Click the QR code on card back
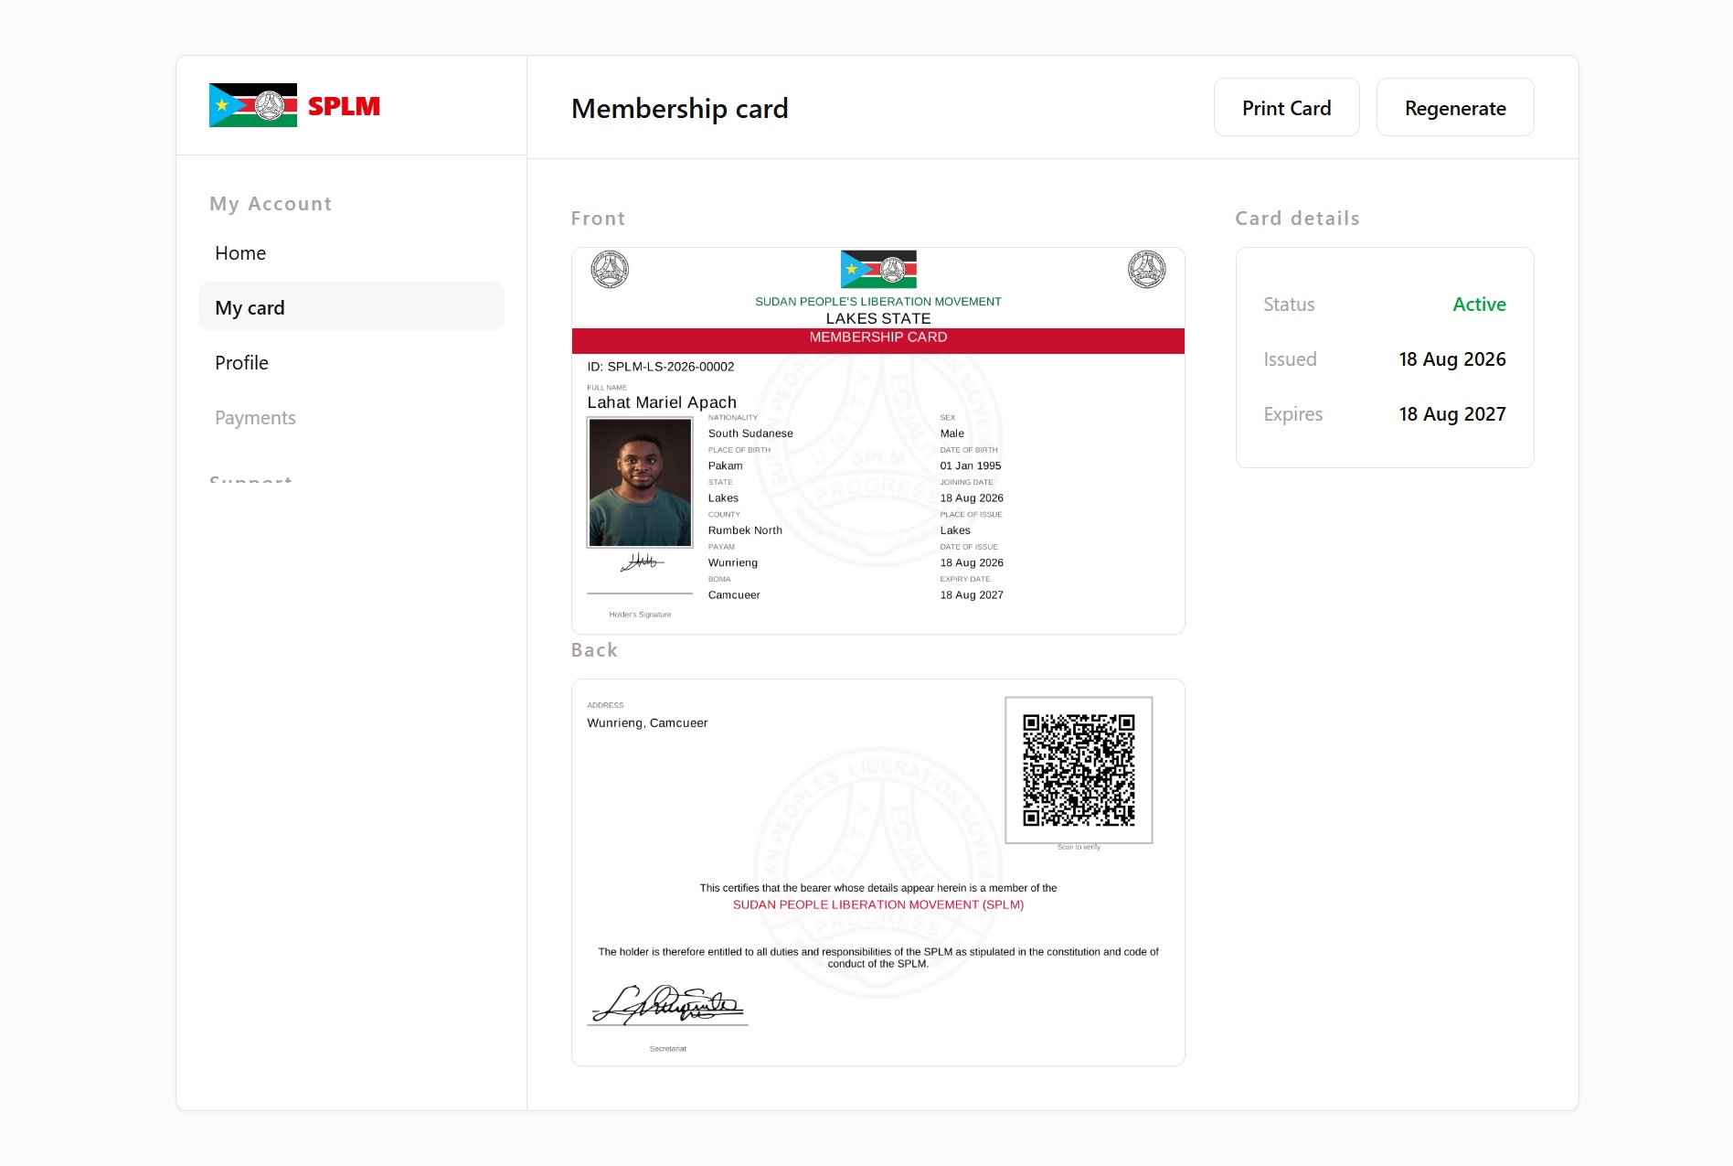The width and height of the screenshot is (1733, 1166). [x=1079, y=770]
